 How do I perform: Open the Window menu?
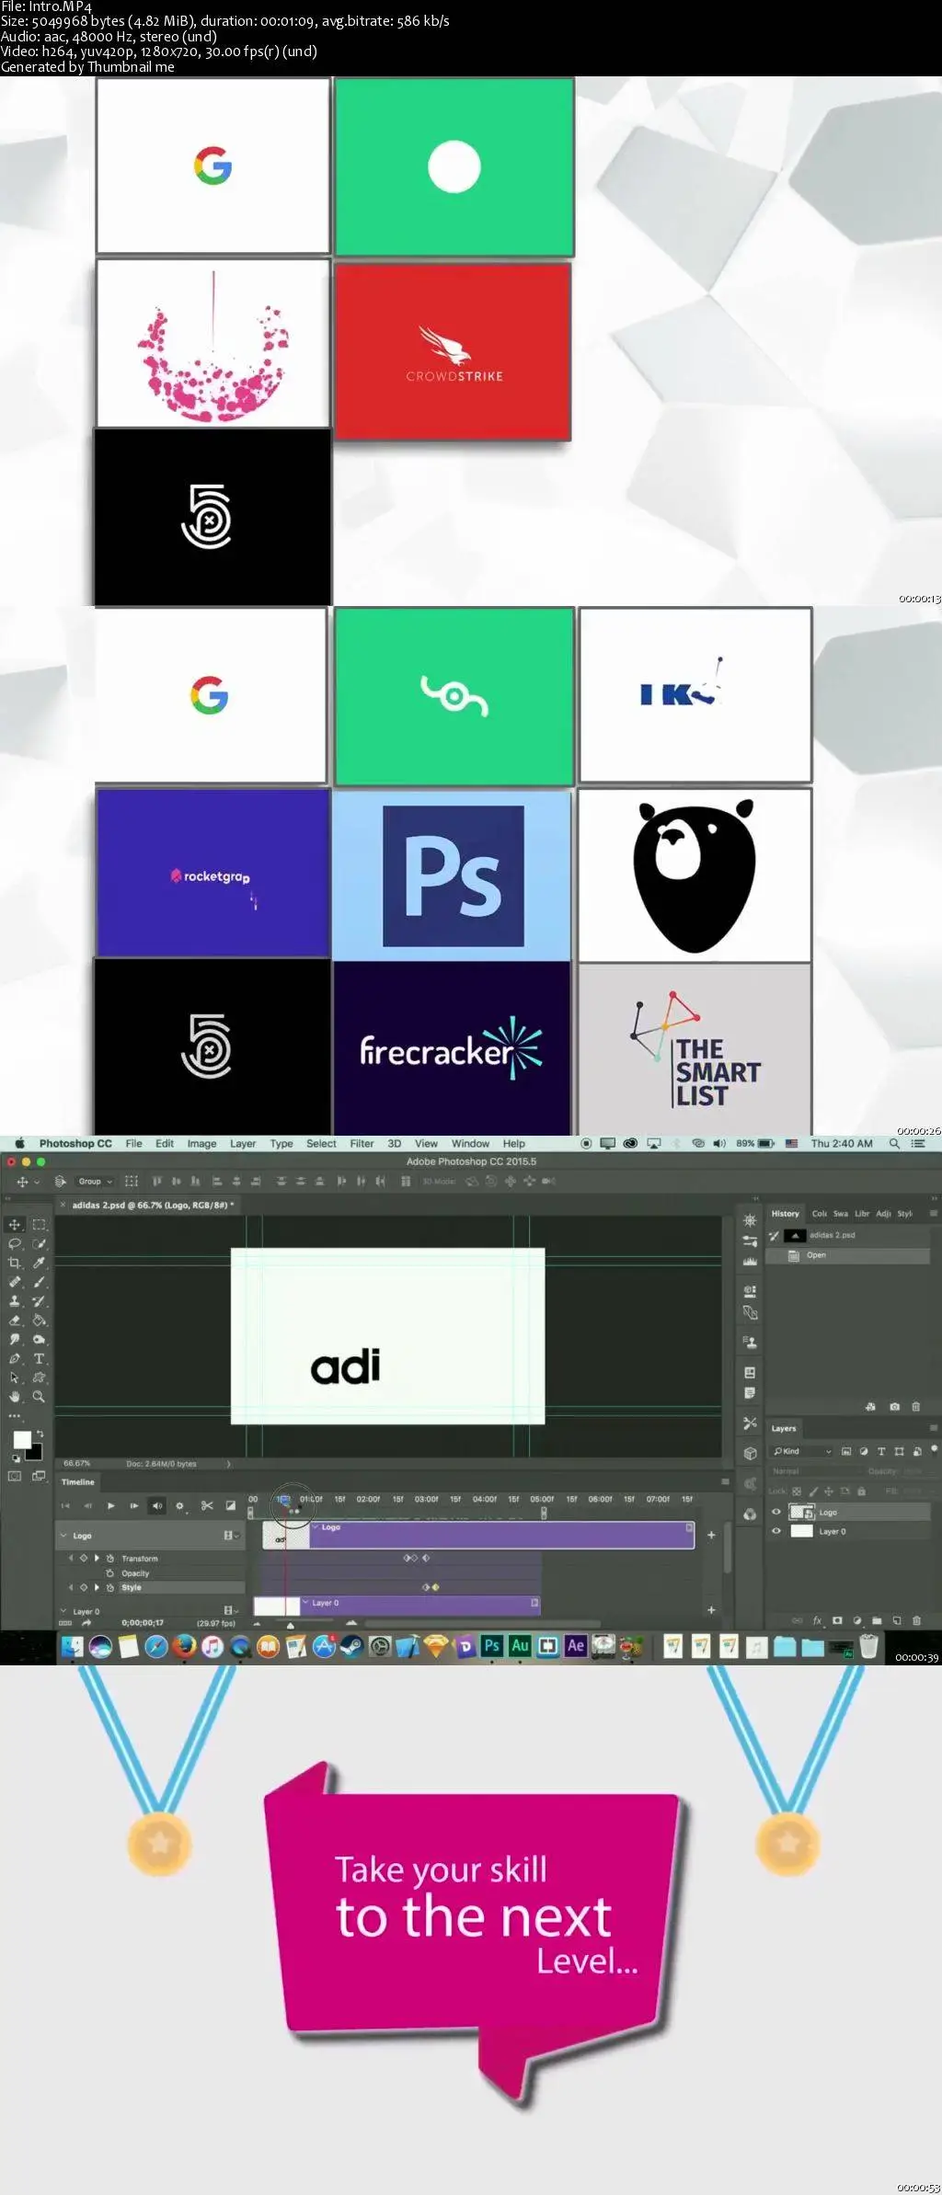point(470,1144)
